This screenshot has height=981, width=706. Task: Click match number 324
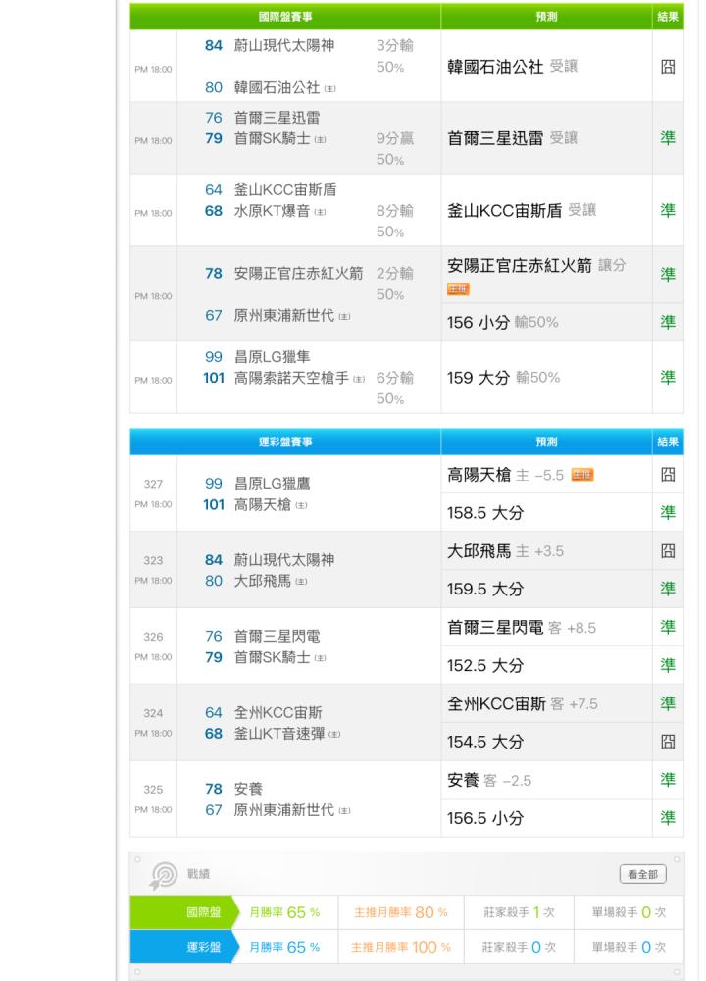pyautogui.click(x=153, y=713)
